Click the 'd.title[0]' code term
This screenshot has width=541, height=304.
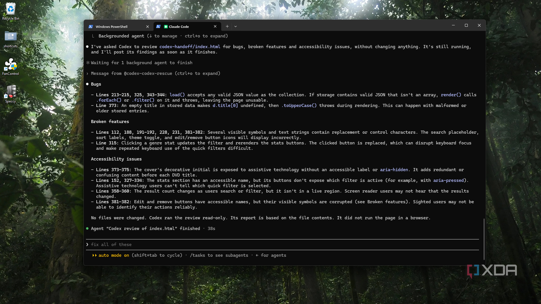225,106
